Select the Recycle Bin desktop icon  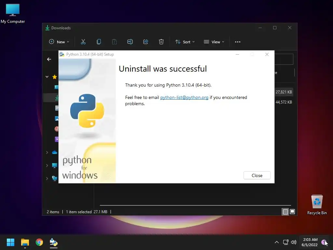[x=317, y=205]
